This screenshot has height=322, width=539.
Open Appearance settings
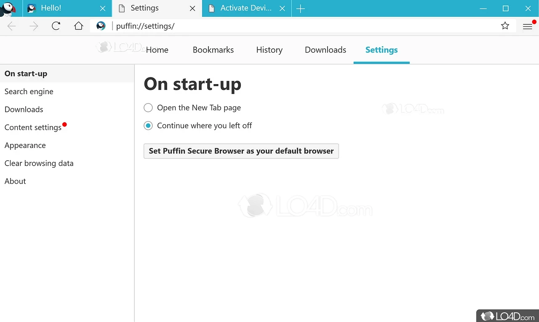point(67,145)
